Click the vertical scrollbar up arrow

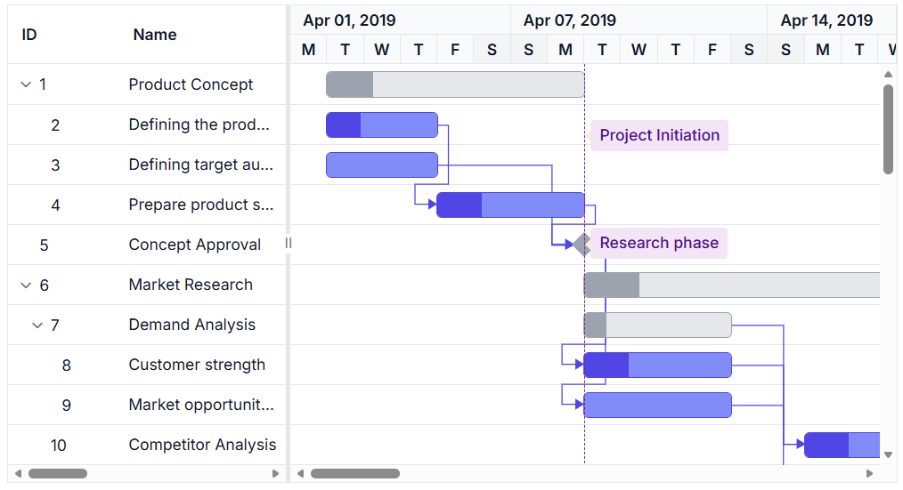pos(888,74)
